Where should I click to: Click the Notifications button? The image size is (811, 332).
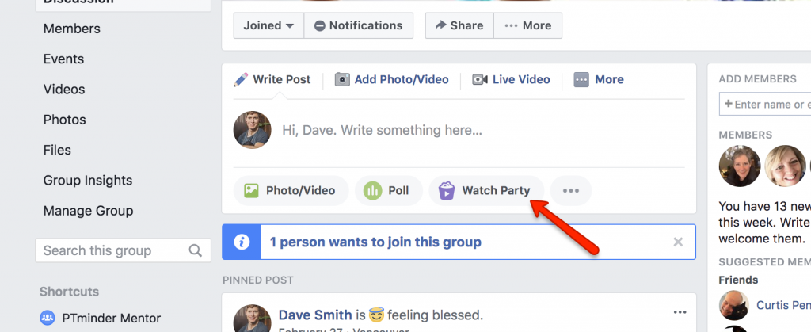tap(359, 26)
